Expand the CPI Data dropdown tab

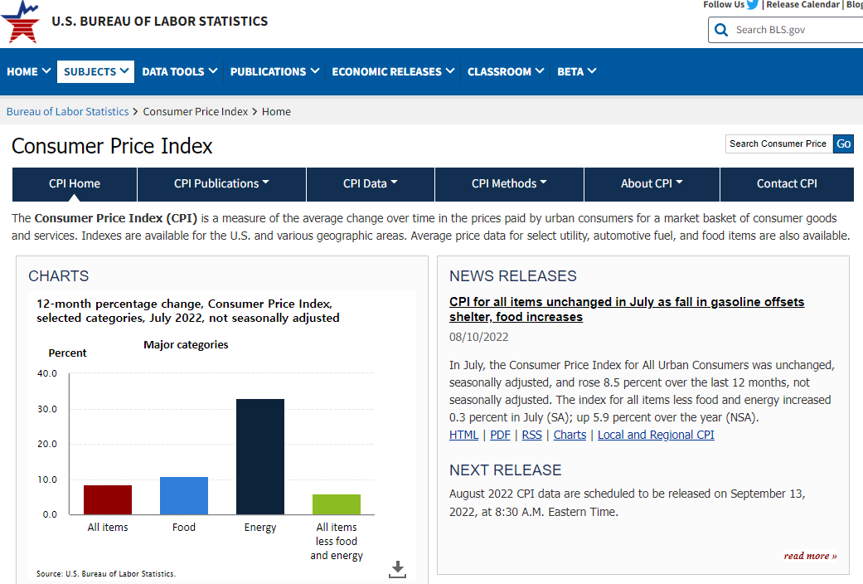[371, 184]
